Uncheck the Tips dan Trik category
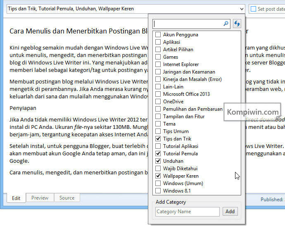The width and height of the screenshot is (285, 226). point(158,139)
